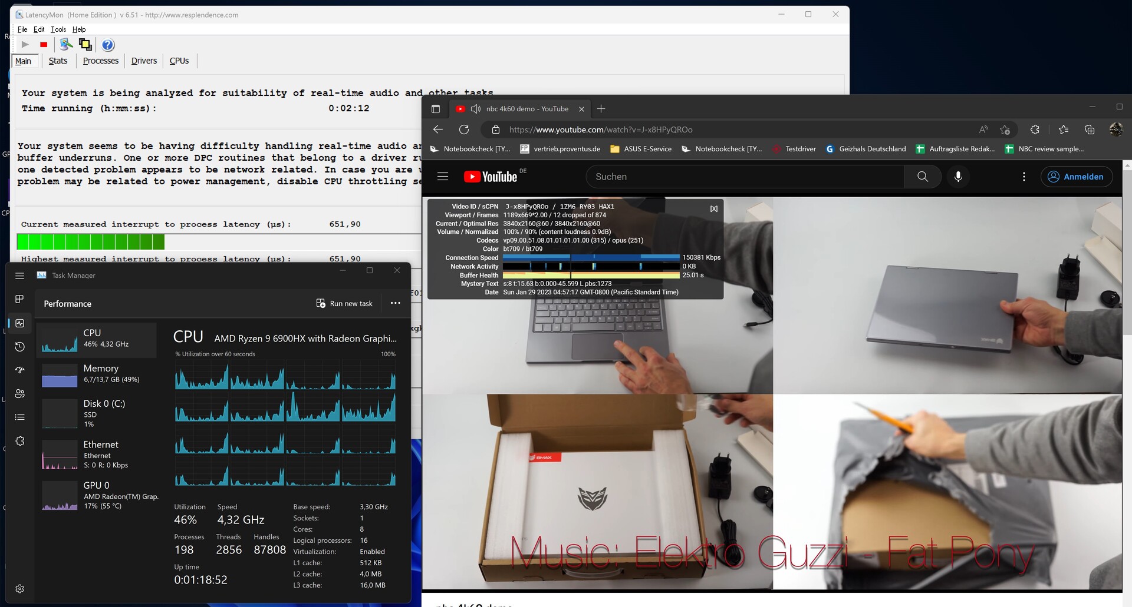Refresh the YouTube page in Edge
Screen dimensions: 1132x607
[x=464, y=130]
